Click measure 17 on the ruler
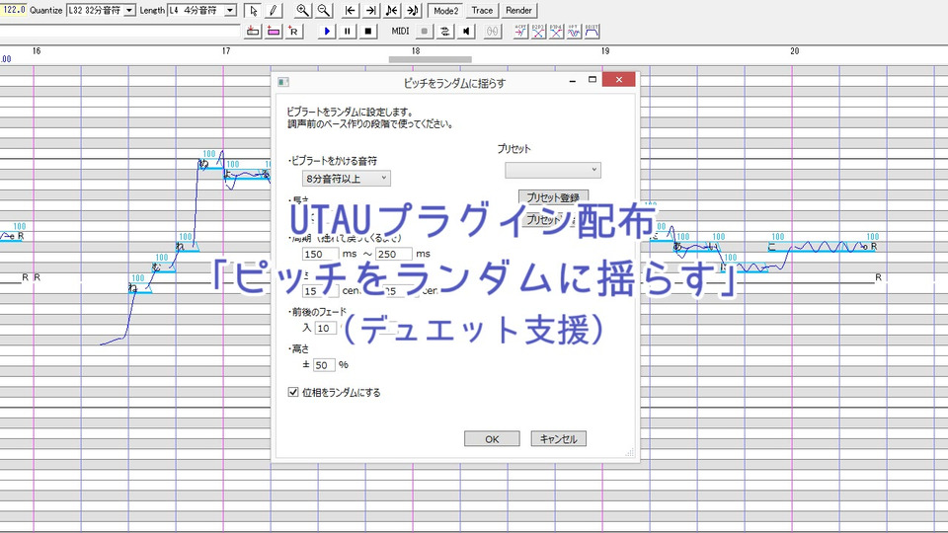The height and width of the screenshot is (533, 948). click(226, 50)
